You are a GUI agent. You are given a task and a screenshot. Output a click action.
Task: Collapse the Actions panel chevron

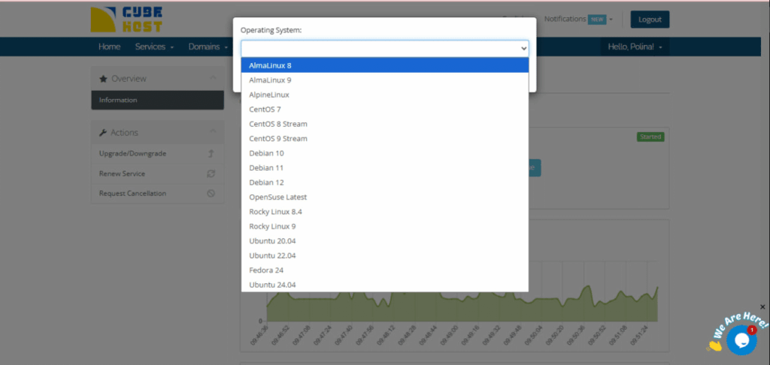212,132
